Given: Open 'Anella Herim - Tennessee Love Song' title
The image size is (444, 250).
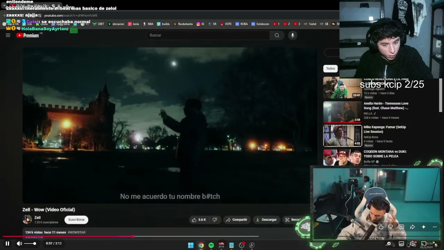Looking at the screenshot, I should pyautogui.click(x=386, y=106).
